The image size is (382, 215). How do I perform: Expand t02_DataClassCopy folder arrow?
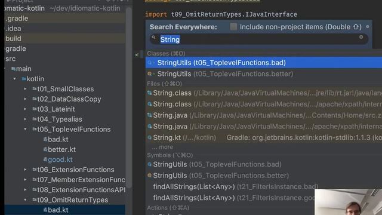coord(25,99)
